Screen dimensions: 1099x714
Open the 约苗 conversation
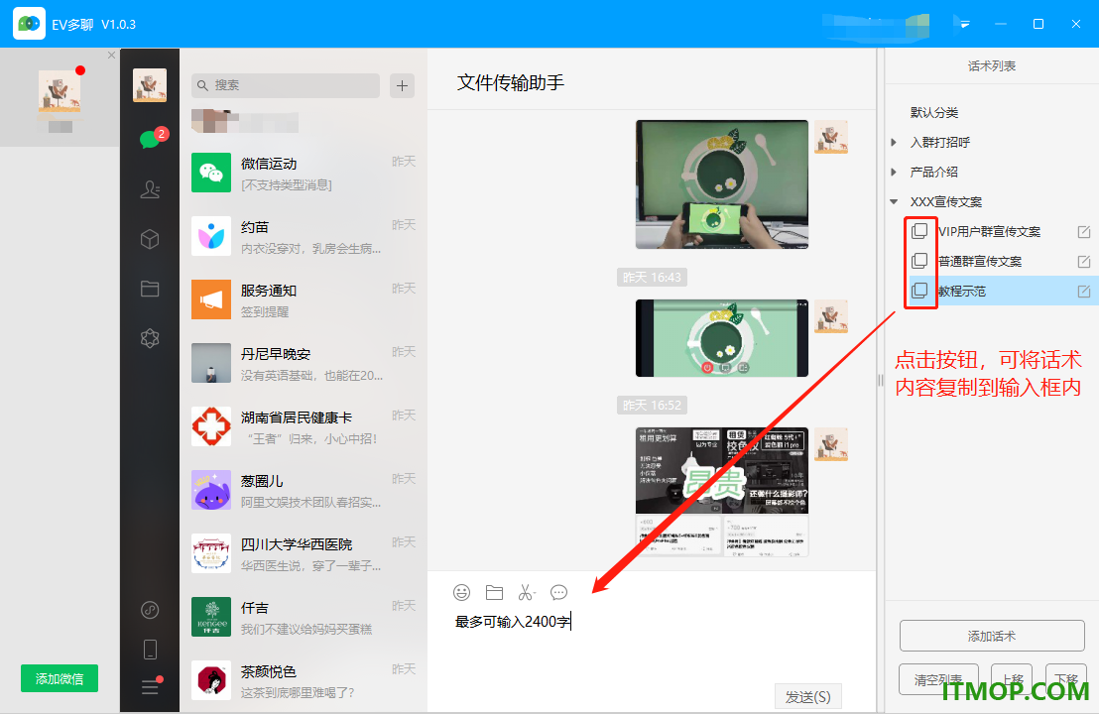click(x=304, y=236)
